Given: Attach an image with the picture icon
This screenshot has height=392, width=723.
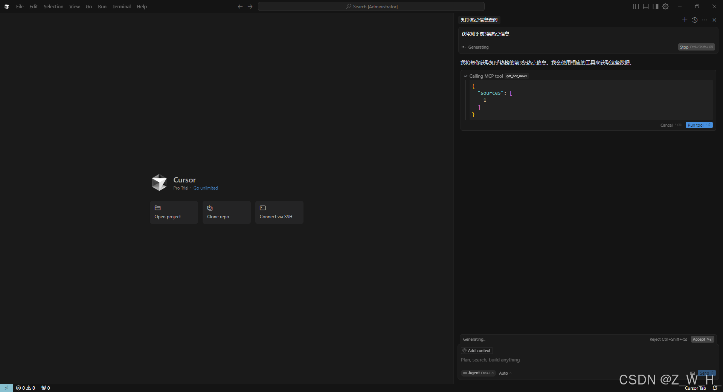Looking at the screenshot, I should coord(692,373).
